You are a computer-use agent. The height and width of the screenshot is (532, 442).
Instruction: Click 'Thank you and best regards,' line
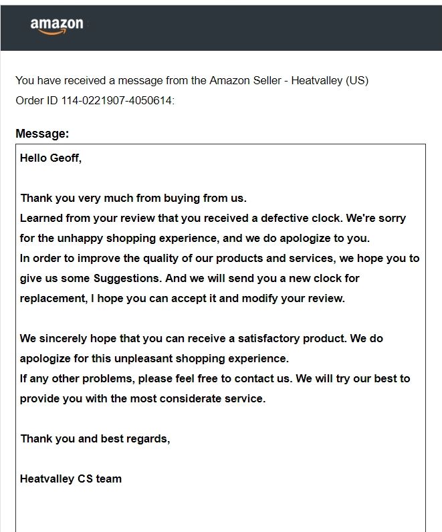point(96,438)
